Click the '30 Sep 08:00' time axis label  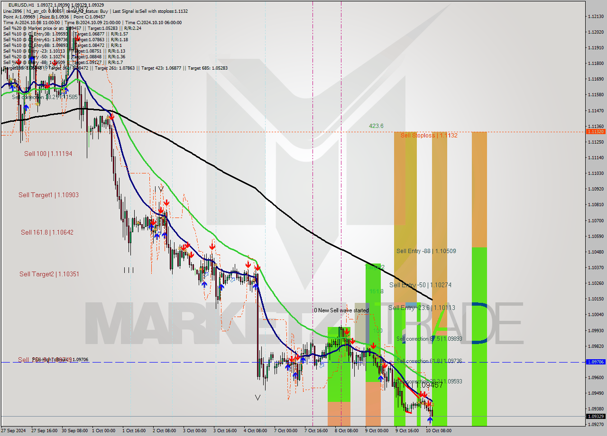[x=74, y=431]
